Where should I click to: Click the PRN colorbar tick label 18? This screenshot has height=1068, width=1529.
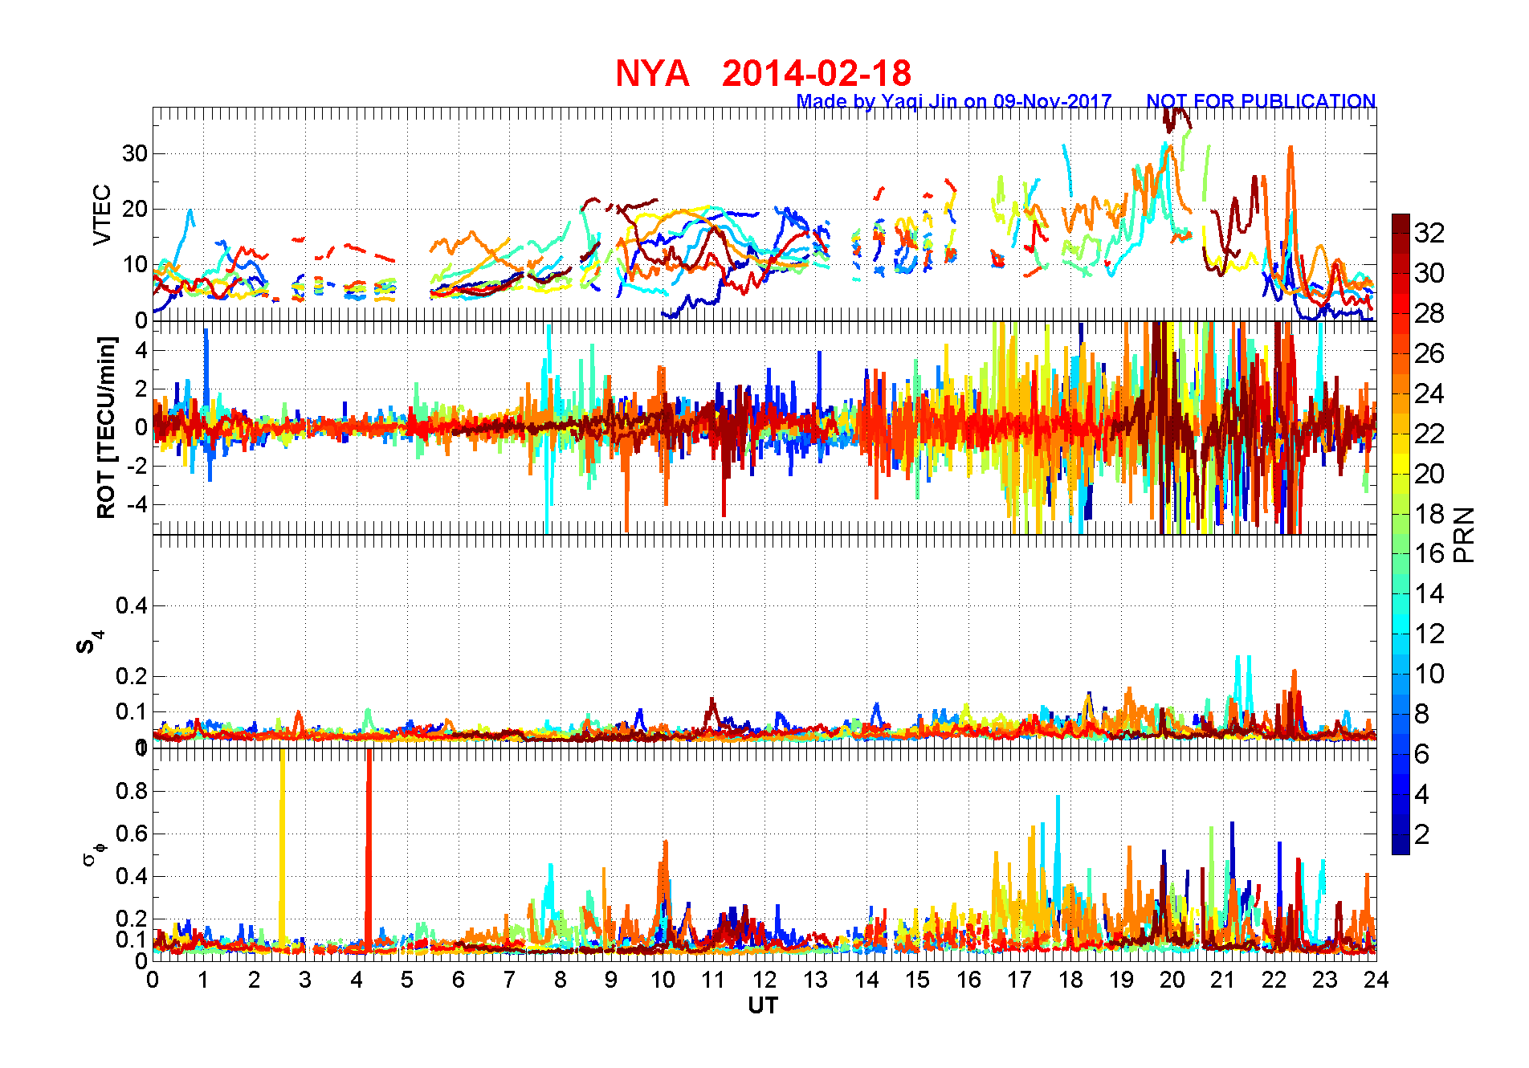1429,514
